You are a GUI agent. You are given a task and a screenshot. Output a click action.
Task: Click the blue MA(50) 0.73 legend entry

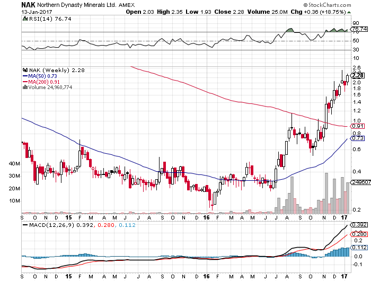click(40, 76)
